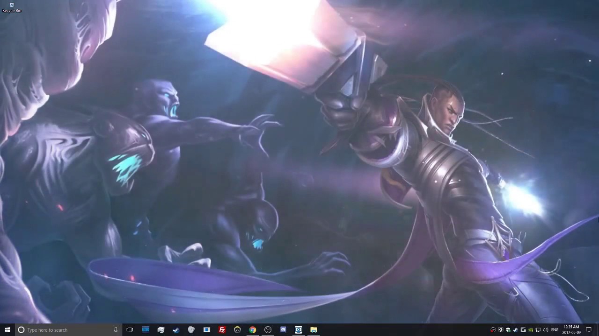The height and width of the screenshot is (336, 599).
Task: Click the grid-shaped system tray icon
Action: point(501,330)
